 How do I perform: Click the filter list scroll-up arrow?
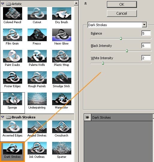76,3
